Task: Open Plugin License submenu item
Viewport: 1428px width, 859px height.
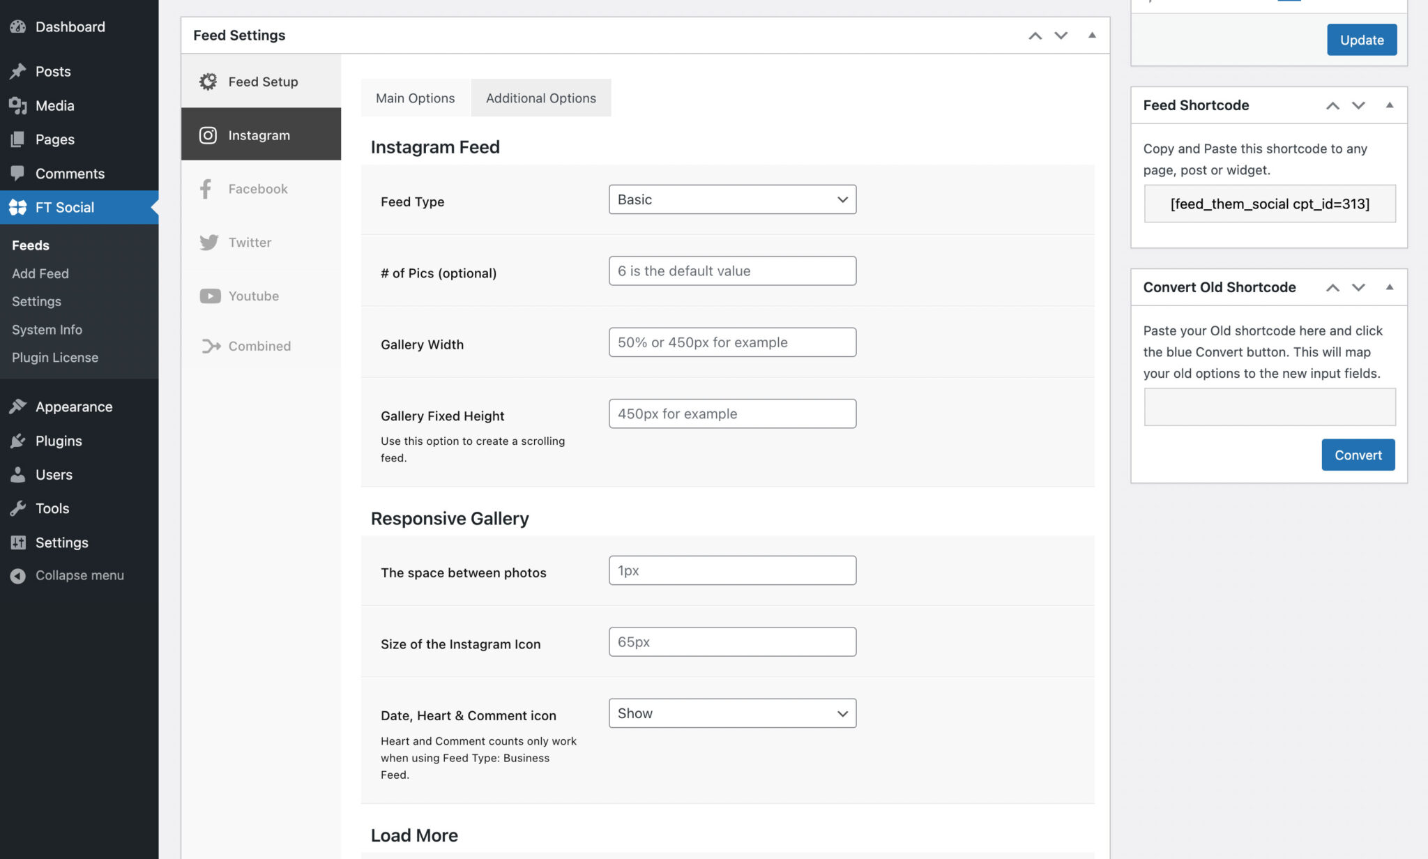Action: click(55, 358)
